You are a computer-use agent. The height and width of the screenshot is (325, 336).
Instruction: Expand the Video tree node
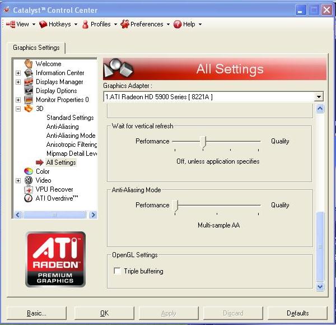pyautogui.click(x=18, y=181)
